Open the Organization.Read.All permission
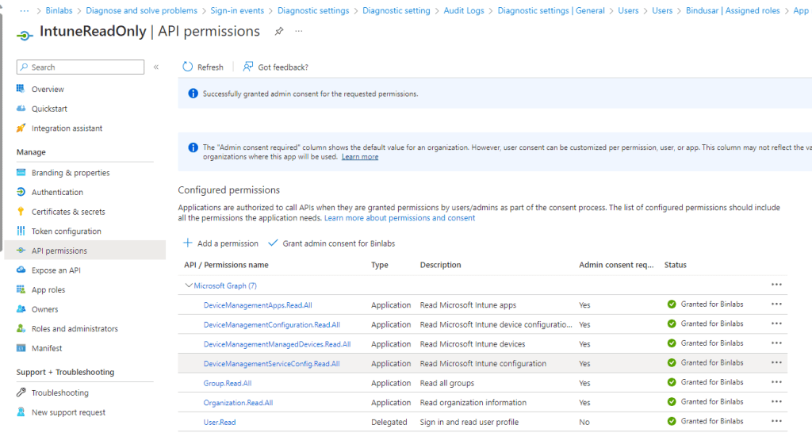Image resolution: width=812 pixels, height=448 pixels. click(238, 403)
